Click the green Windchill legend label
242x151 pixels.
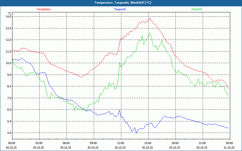coord(196,9)
